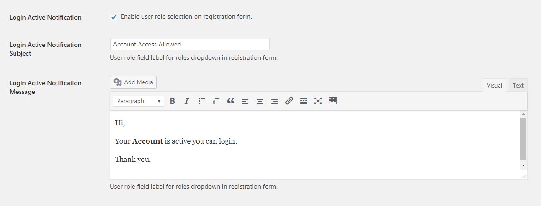This screenshot has height=206, width=541.
Task: Apply italic formatting
Action: tap(187, 101)
